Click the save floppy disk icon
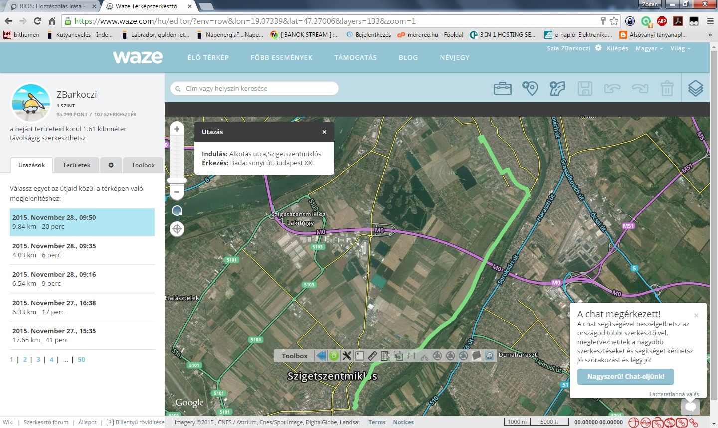 tap(585, 89)
